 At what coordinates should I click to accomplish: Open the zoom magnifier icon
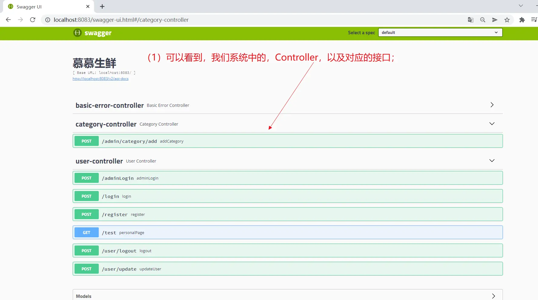483,20
